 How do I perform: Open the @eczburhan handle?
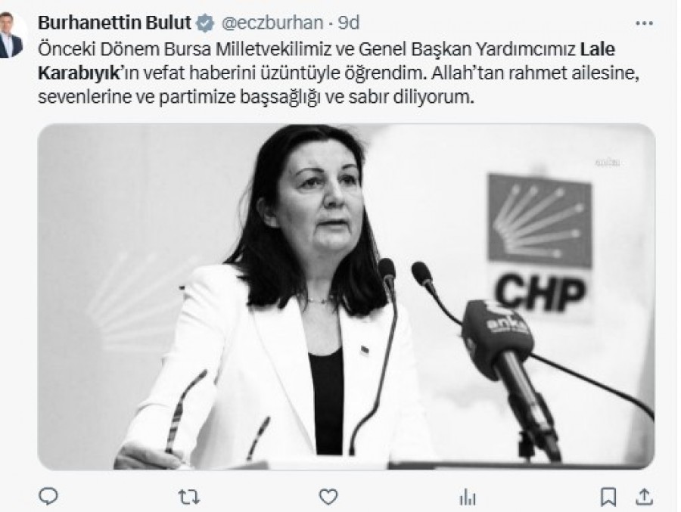coord(272,23)
